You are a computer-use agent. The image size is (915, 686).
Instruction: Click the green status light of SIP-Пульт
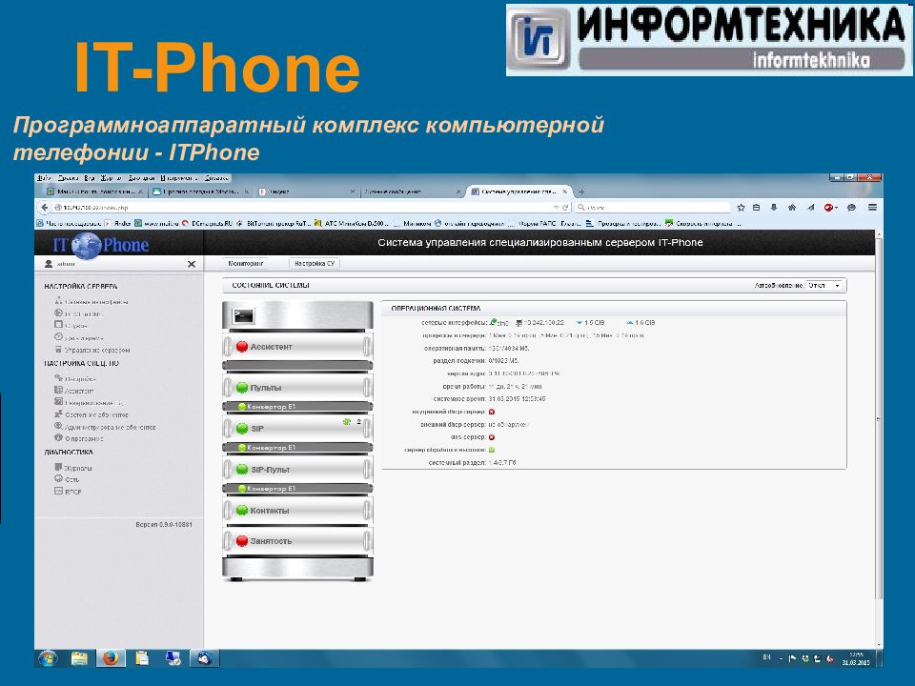coord(242,470)
